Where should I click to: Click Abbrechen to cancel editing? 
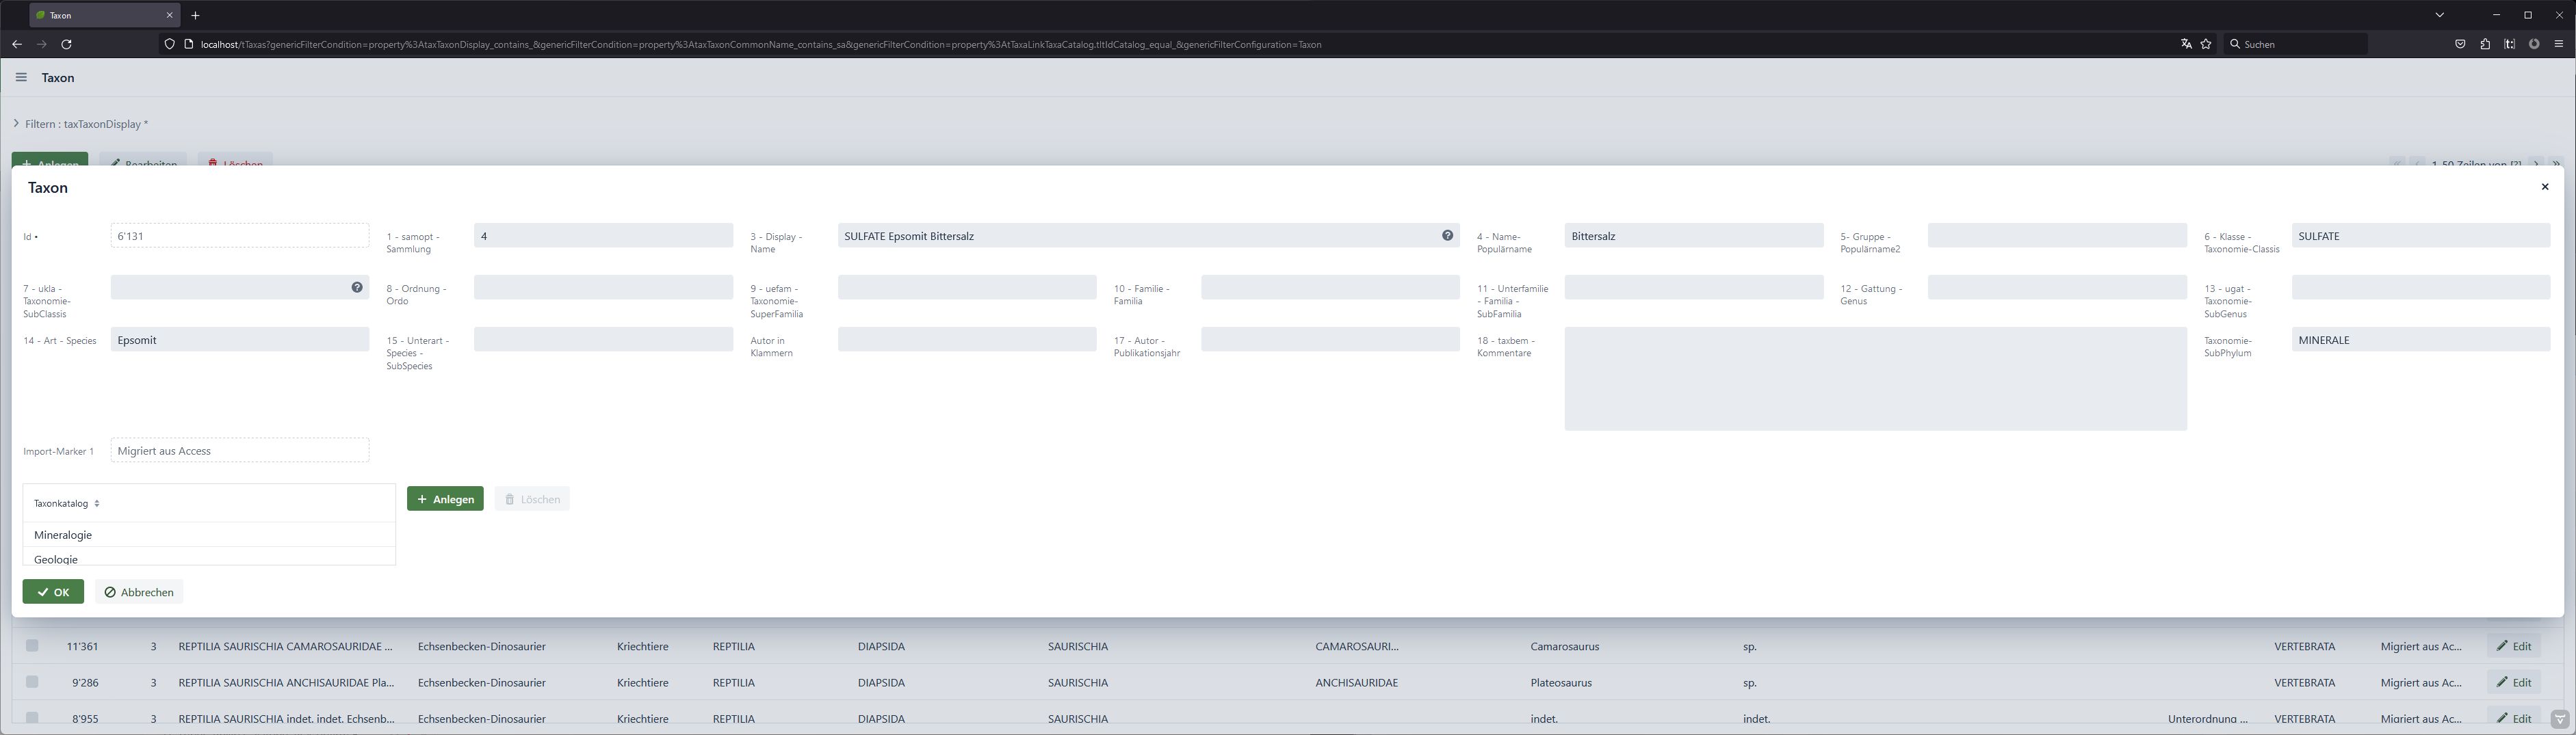[x=139, y=592]
